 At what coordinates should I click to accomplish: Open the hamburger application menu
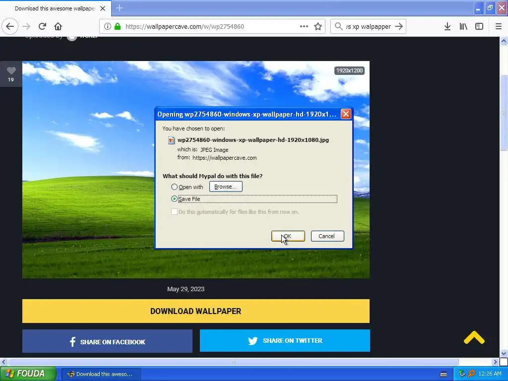(x=499, y=26)
